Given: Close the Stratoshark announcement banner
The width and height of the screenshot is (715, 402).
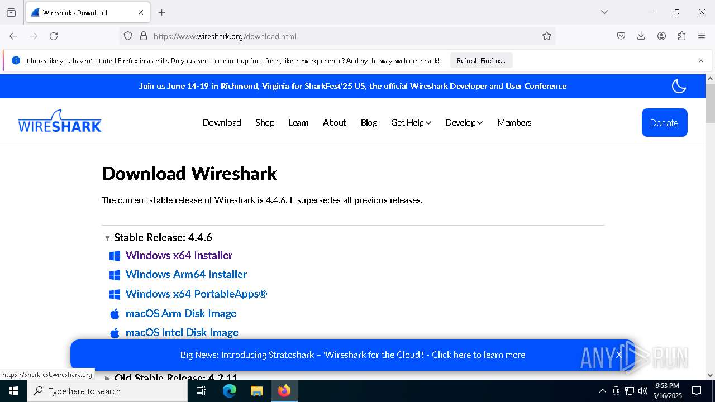Looking at the screenshot, I should pyautogui.click(x=619, y=355).
